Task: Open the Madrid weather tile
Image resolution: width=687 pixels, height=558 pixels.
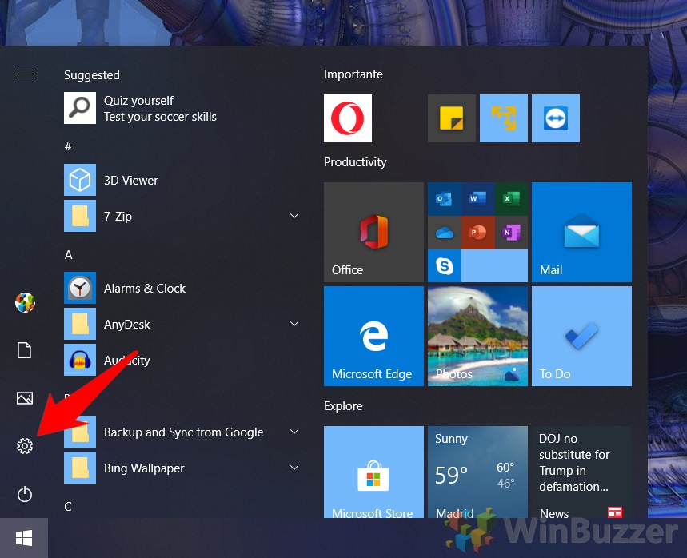Action: (x=477, y=472)
